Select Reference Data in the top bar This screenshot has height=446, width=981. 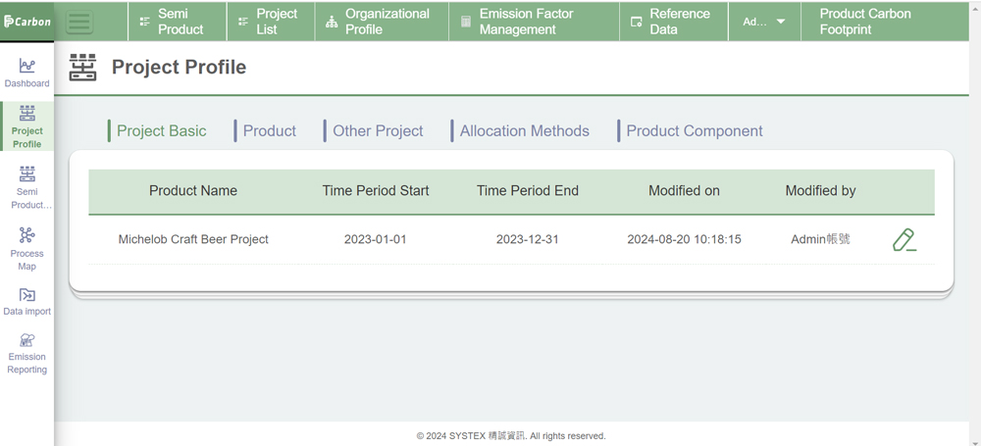(x=673, y=22)
